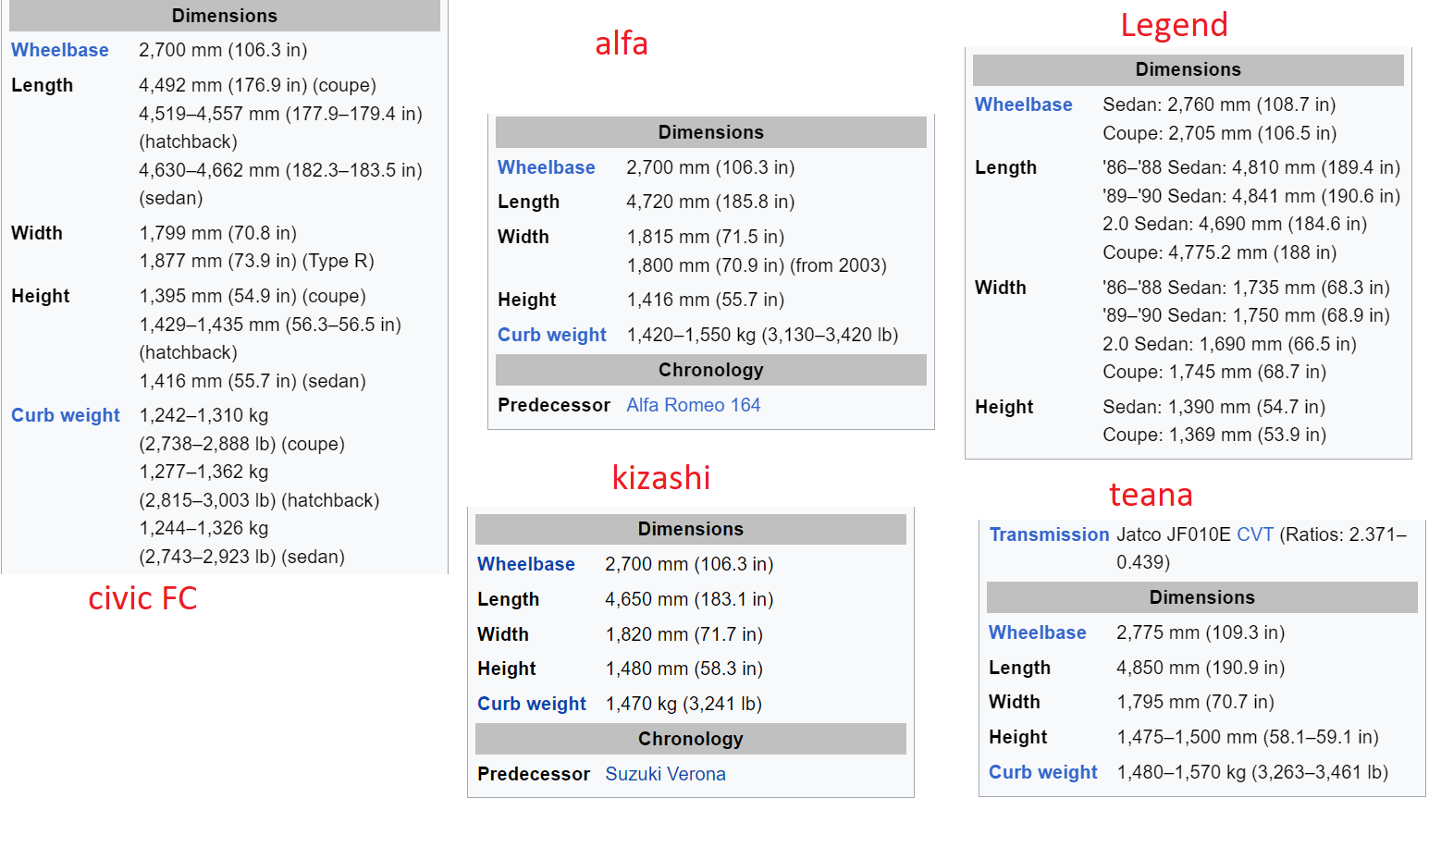Select the '1,820 mm (71.7 in)' width value
The image size is (1441, 847).
(x=684, y=634)
